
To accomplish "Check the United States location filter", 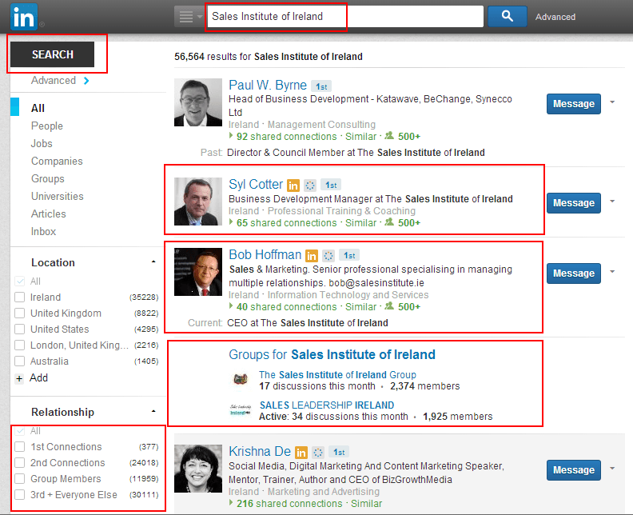I will pos(19,329).
